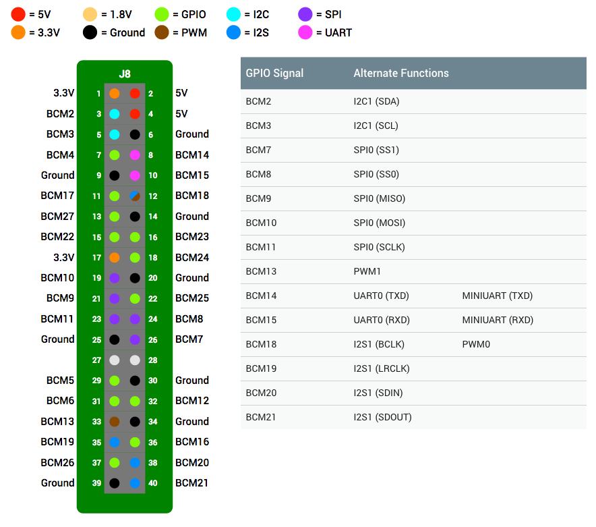This screenshot has width=596, height=527.
Task: Click the red 5V dot at pin 2
Action: pyautogui.click(x=135, y=94)
